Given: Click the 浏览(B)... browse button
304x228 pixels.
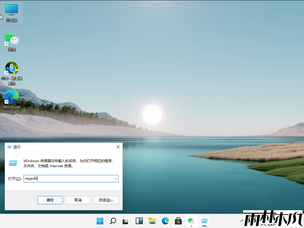Looking at the screenshot, I should tap(106, 200).
